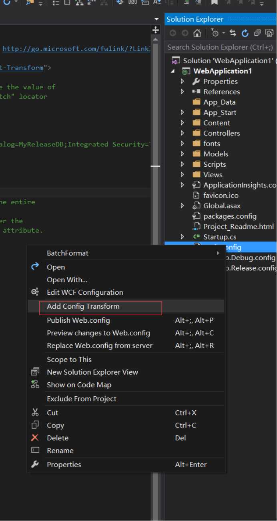Click the Sync with Active Document icon
277x521 pixels.
click(233, 33)
